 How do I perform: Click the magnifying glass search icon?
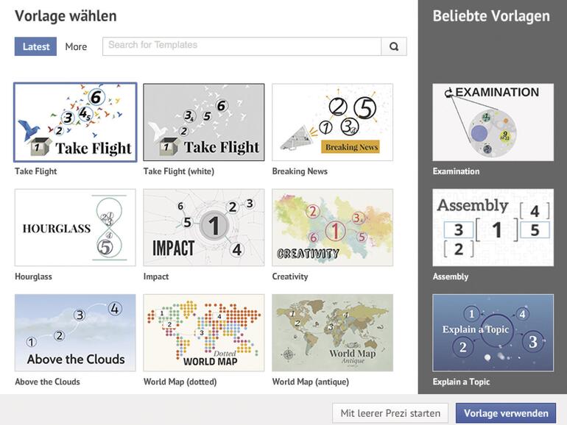[394, 46]
